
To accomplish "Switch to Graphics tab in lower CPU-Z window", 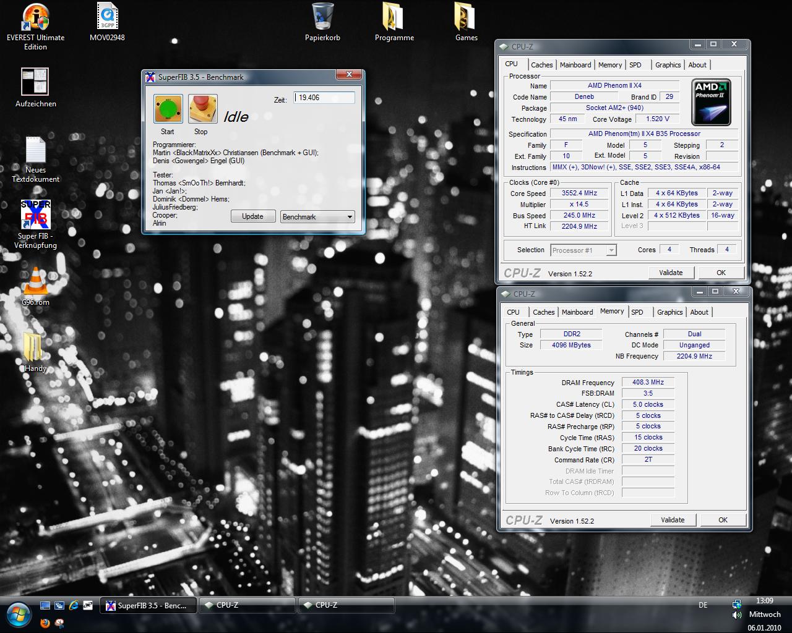I will click(x=670, y=312).
